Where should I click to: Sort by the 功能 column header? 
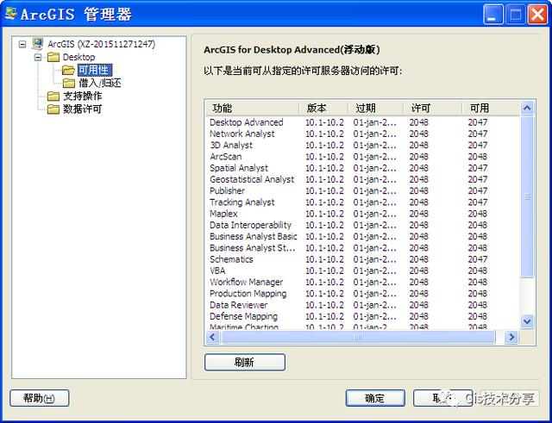(x=252, y=108)
